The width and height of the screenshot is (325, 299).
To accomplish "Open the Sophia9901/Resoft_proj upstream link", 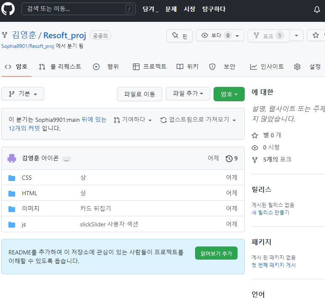I will coord(28,46).
